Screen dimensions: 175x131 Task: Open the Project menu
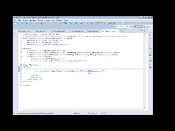pyautogui.click(x=47, y=20)
